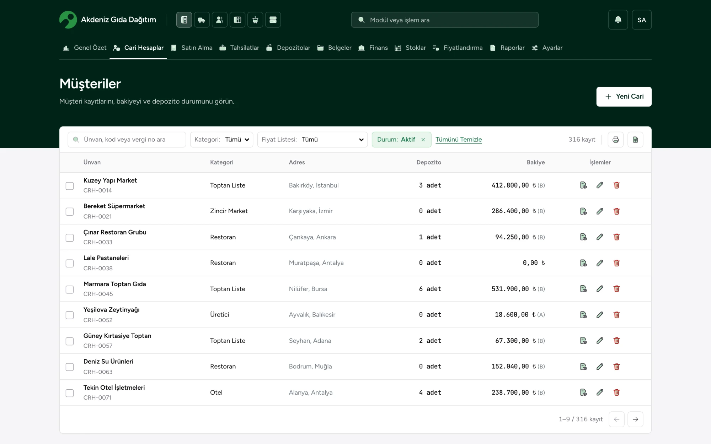This screenshot has height=444, width=711.
Task: Delete Deniz Su Ürünleri record
Action: click(x=616, y=367)
